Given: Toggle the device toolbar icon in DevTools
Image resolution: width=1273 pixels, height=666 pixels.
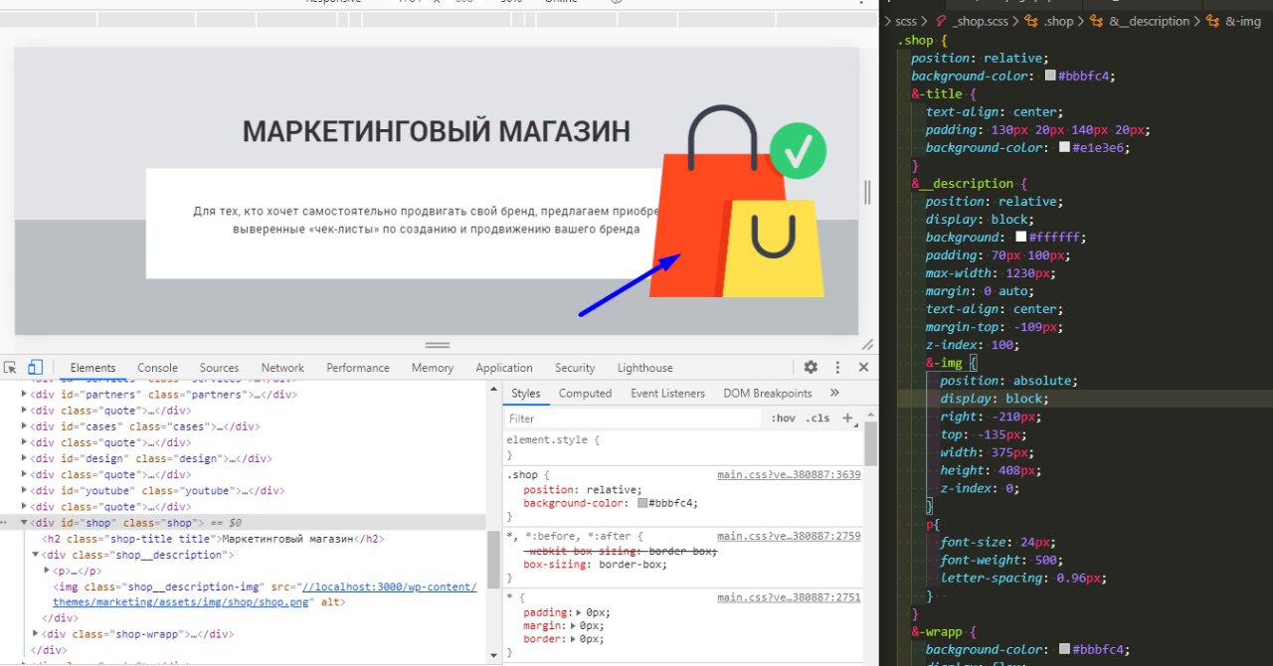Looking at the screenshot, I should [x=35, y=367].
